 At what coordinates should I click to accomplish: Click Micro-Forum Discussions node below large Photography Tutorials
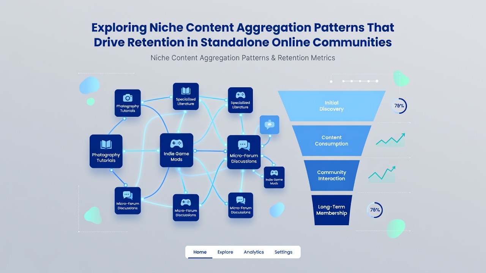click(128, 201)
